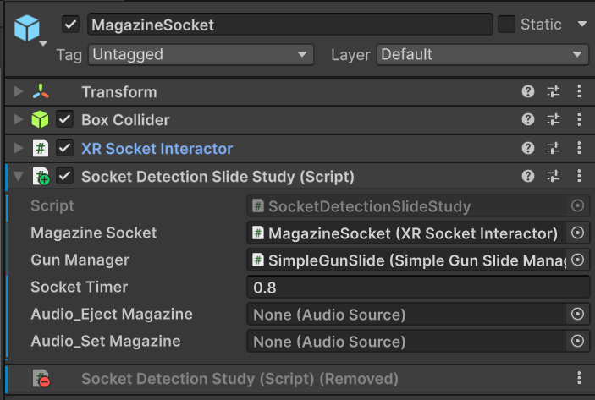Open the Layer dropdown showing Default
Viewport: 595px width, 400px height.
coord(482,55)
